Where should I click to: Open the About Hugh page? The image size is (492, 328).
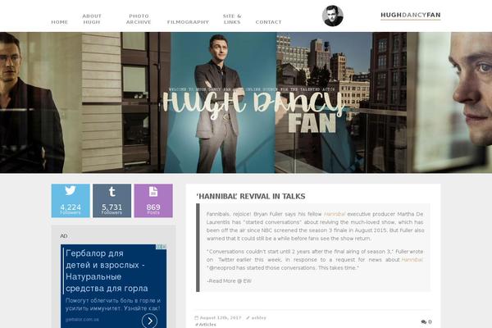tap(92, 19)
